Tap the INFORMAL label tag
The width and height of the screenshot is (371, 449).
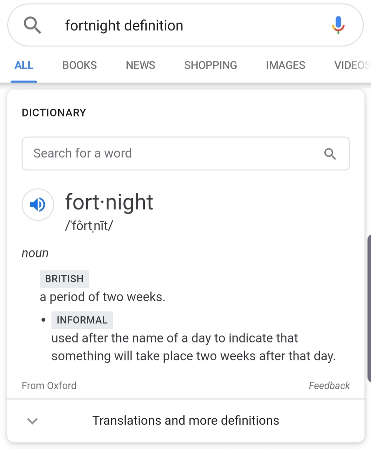click(x=82, y=320)
